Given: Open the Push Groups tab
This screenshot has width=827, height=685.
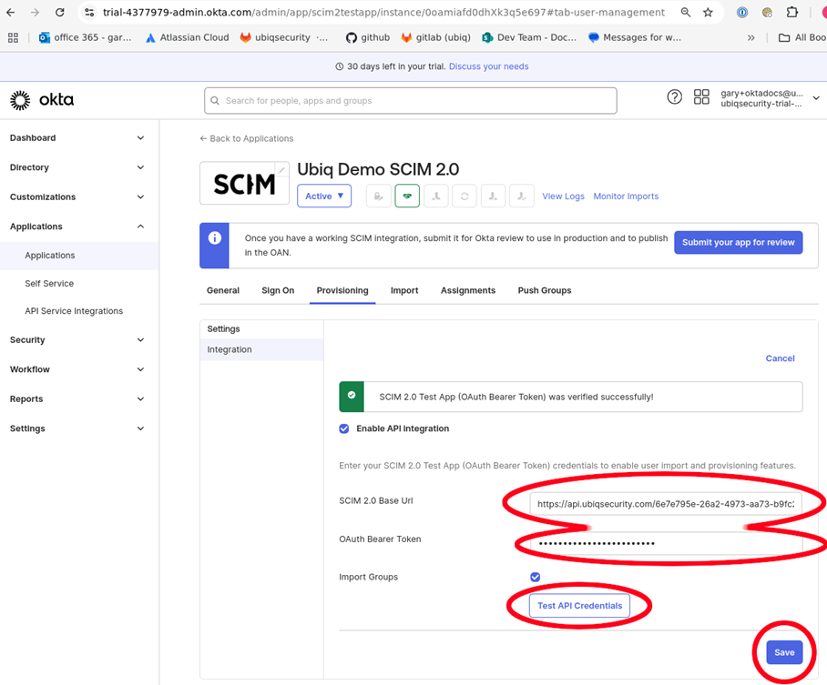Looking at the screenshot, I should tap(545, 290).
